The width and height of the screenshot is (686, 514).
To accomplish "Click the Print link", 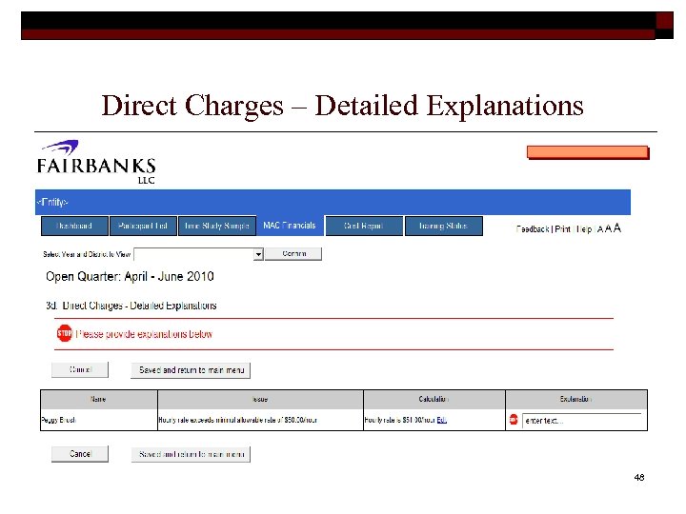I will (x=563, y=229).
